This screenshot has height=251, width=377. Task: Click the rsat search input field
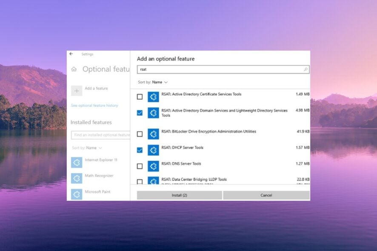pos(223,69)
